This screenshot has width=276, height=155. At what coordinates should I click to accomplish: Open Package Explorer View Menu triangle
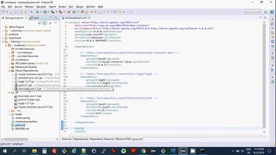point(56,23)
